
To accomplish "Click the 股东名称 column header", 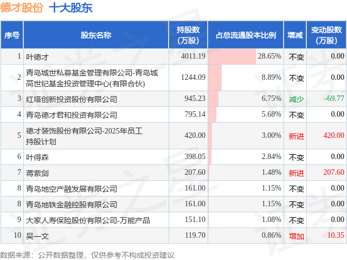I will pyautogui.click(x=96, y=35).
